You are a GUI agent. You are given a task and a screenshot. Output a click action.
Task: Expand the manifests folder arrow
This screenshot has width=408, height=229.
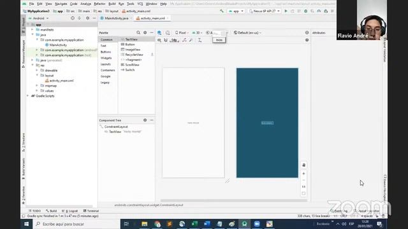pyautogui.click(x=33, y=30)
